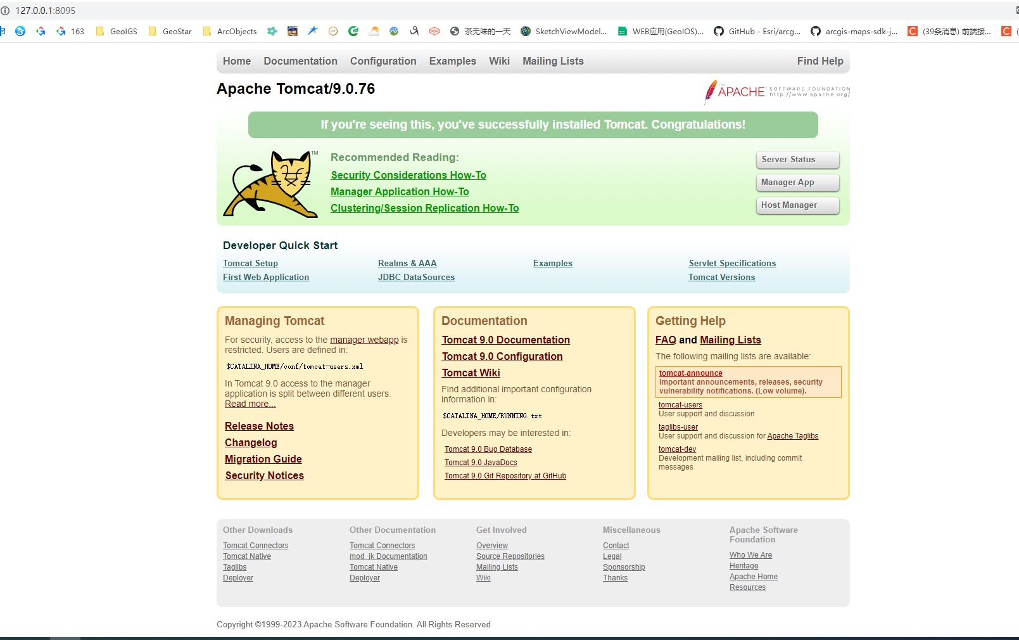
Task: Open Wiki in the top navigation bar
Action: click(499, 61)
